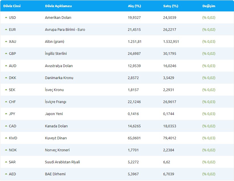Select the Avrupa Para Birimi - Euro text
Image resolution: width=234 pixels, height=181 pixels.
point(65,29)
